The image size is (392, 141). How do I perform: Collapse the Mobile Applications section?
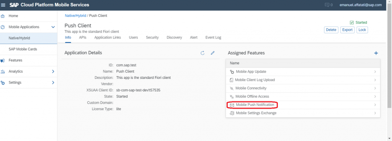click(x=53, y=27)
